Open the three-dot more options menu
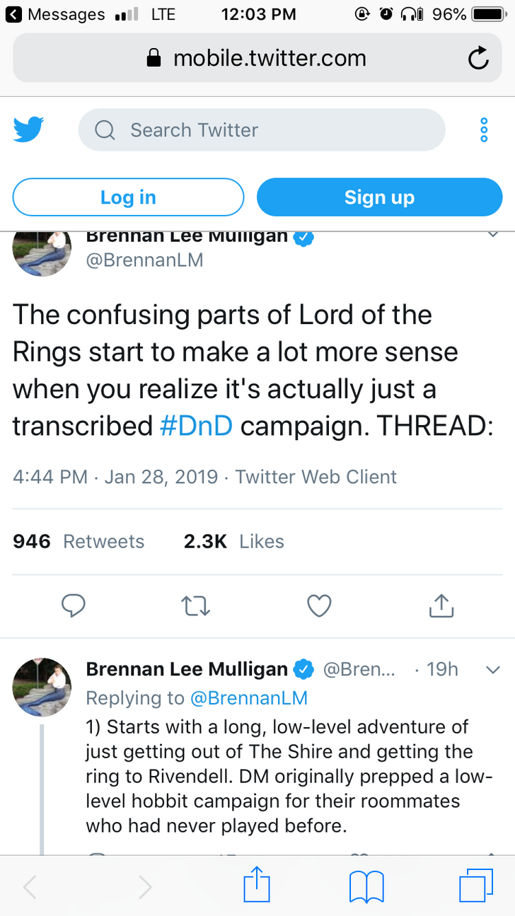Screen dimensions: 515x916 coord(484,130)
